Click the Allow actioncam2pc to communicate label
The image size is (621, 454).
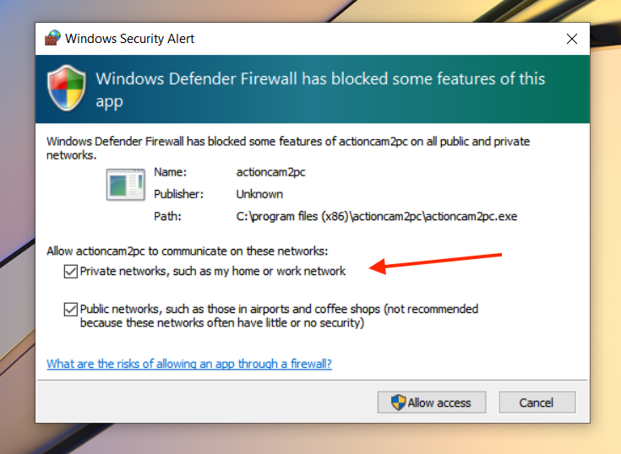(x=188, y=251)
